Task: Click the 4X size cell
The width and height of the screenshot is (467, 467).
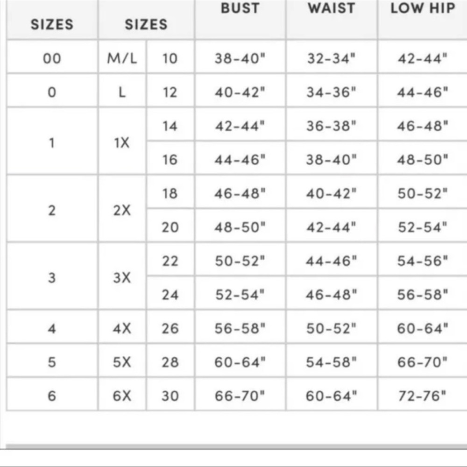Action: tap(122, 328)
